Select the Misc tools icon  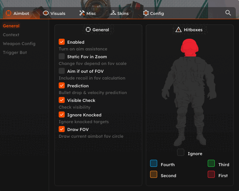[x=82, y=13]
